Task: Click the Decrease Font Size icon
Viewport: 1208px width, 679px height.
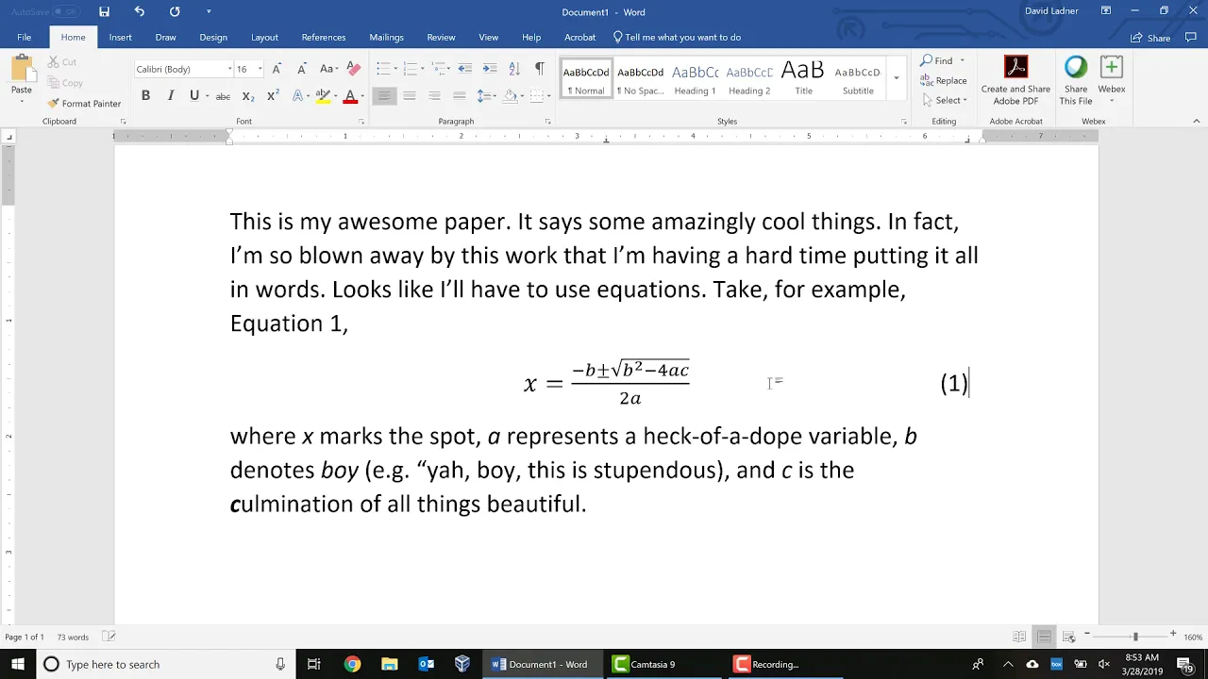Action: 301,69
